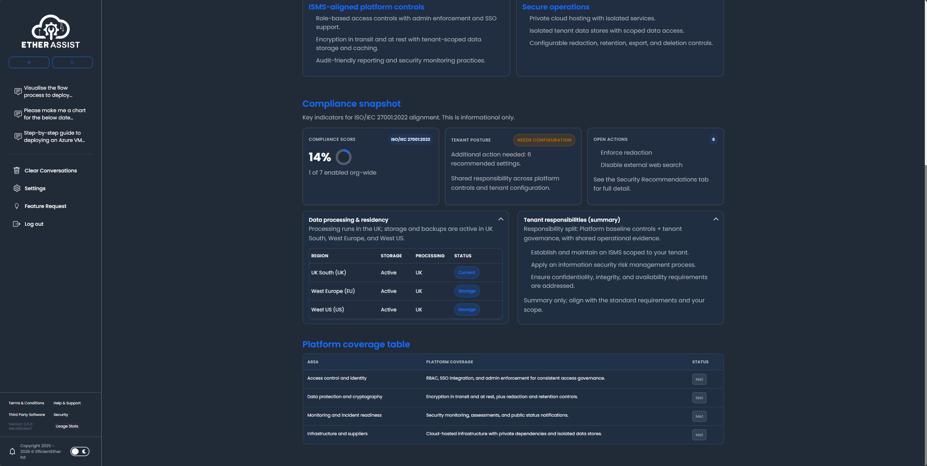927x466 pixels.
Task: Collapse the Data processing & residency panel
Action: tap(501, 219)
